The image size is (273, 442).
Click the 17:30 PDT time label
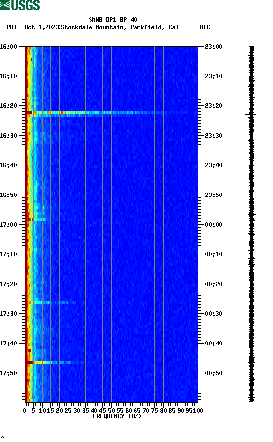click(x=8, y=314)
